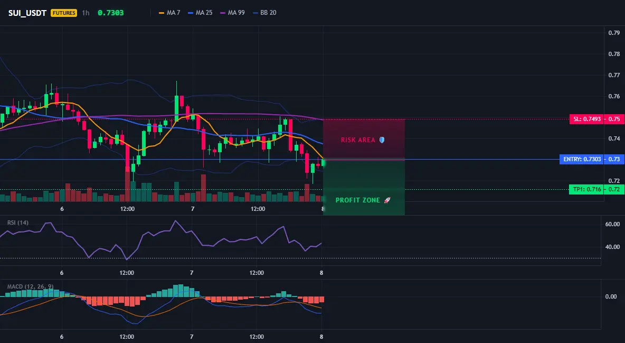Click the 0.00 MACD axis value

611,296
